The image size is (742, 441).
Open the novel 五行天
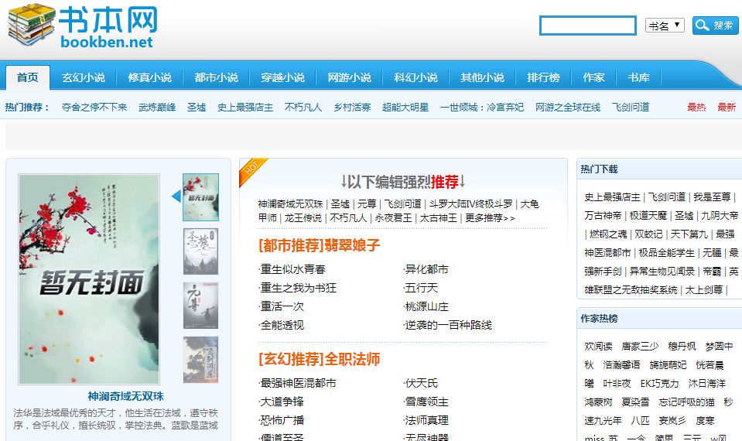pos(421,288)
